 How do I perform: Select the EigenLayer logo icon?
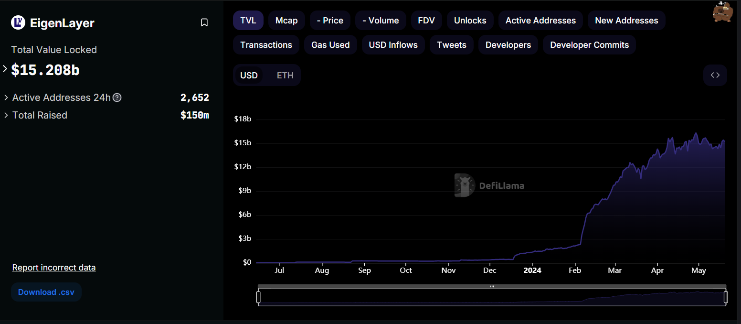pyautogui.click(x=17, y=22)
